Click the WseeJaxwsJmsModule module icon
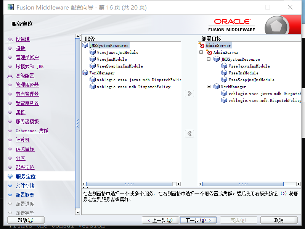Image resolution: width=305 pixels, height=229 pixels. [93, 52]
